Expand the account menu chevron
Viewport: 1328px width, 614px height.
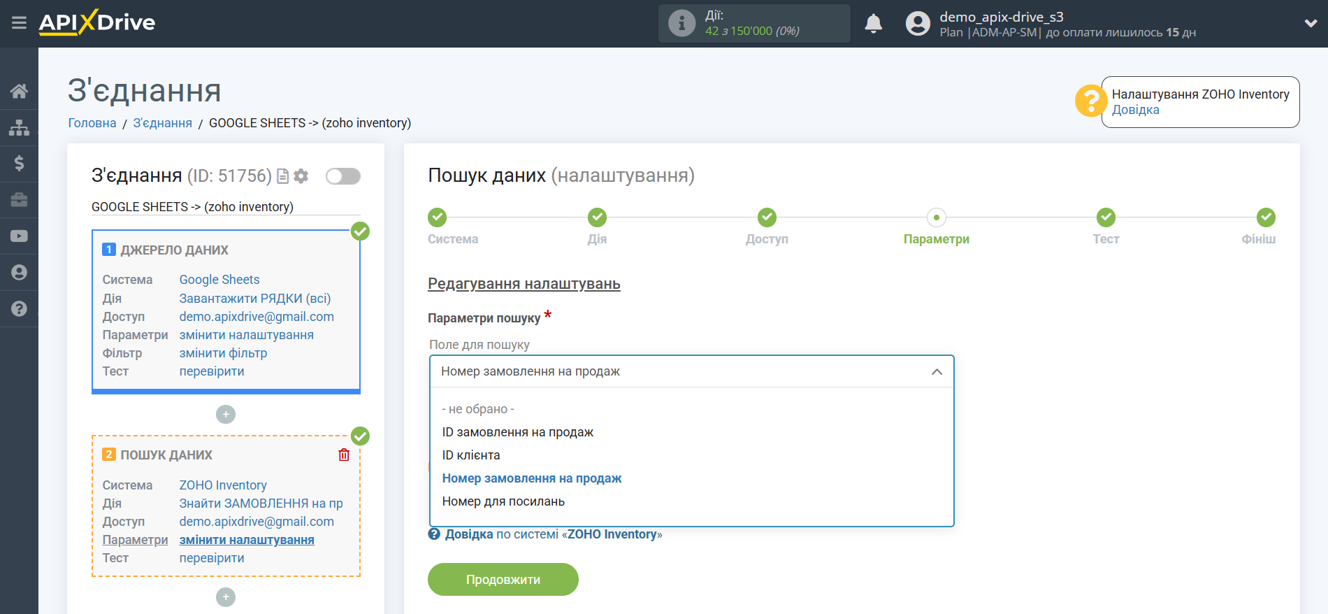click(x=1311, y=23)
